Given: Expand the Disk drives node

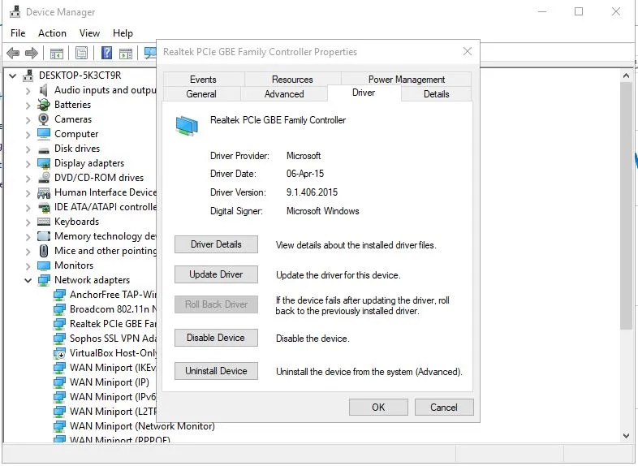Looking at the screenshot, I should [x=28, y=149].
